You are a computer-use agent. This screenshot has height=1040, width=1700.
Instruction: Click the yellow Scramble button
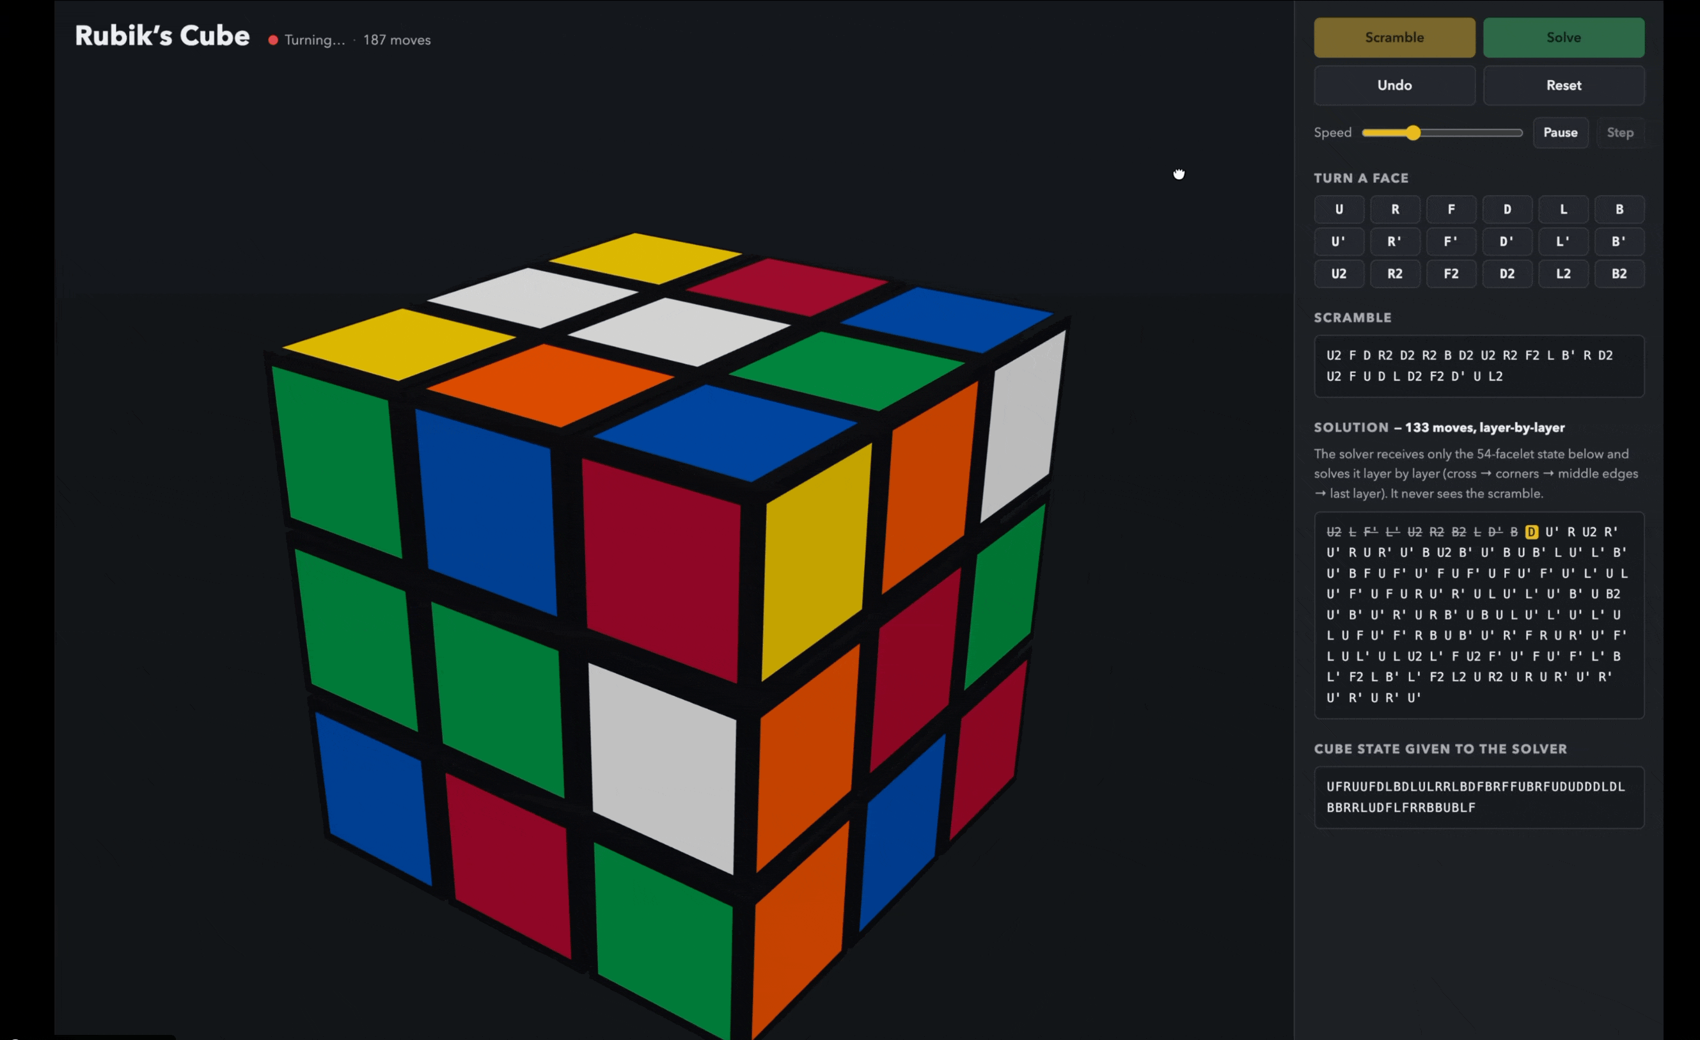point(1394,37)
